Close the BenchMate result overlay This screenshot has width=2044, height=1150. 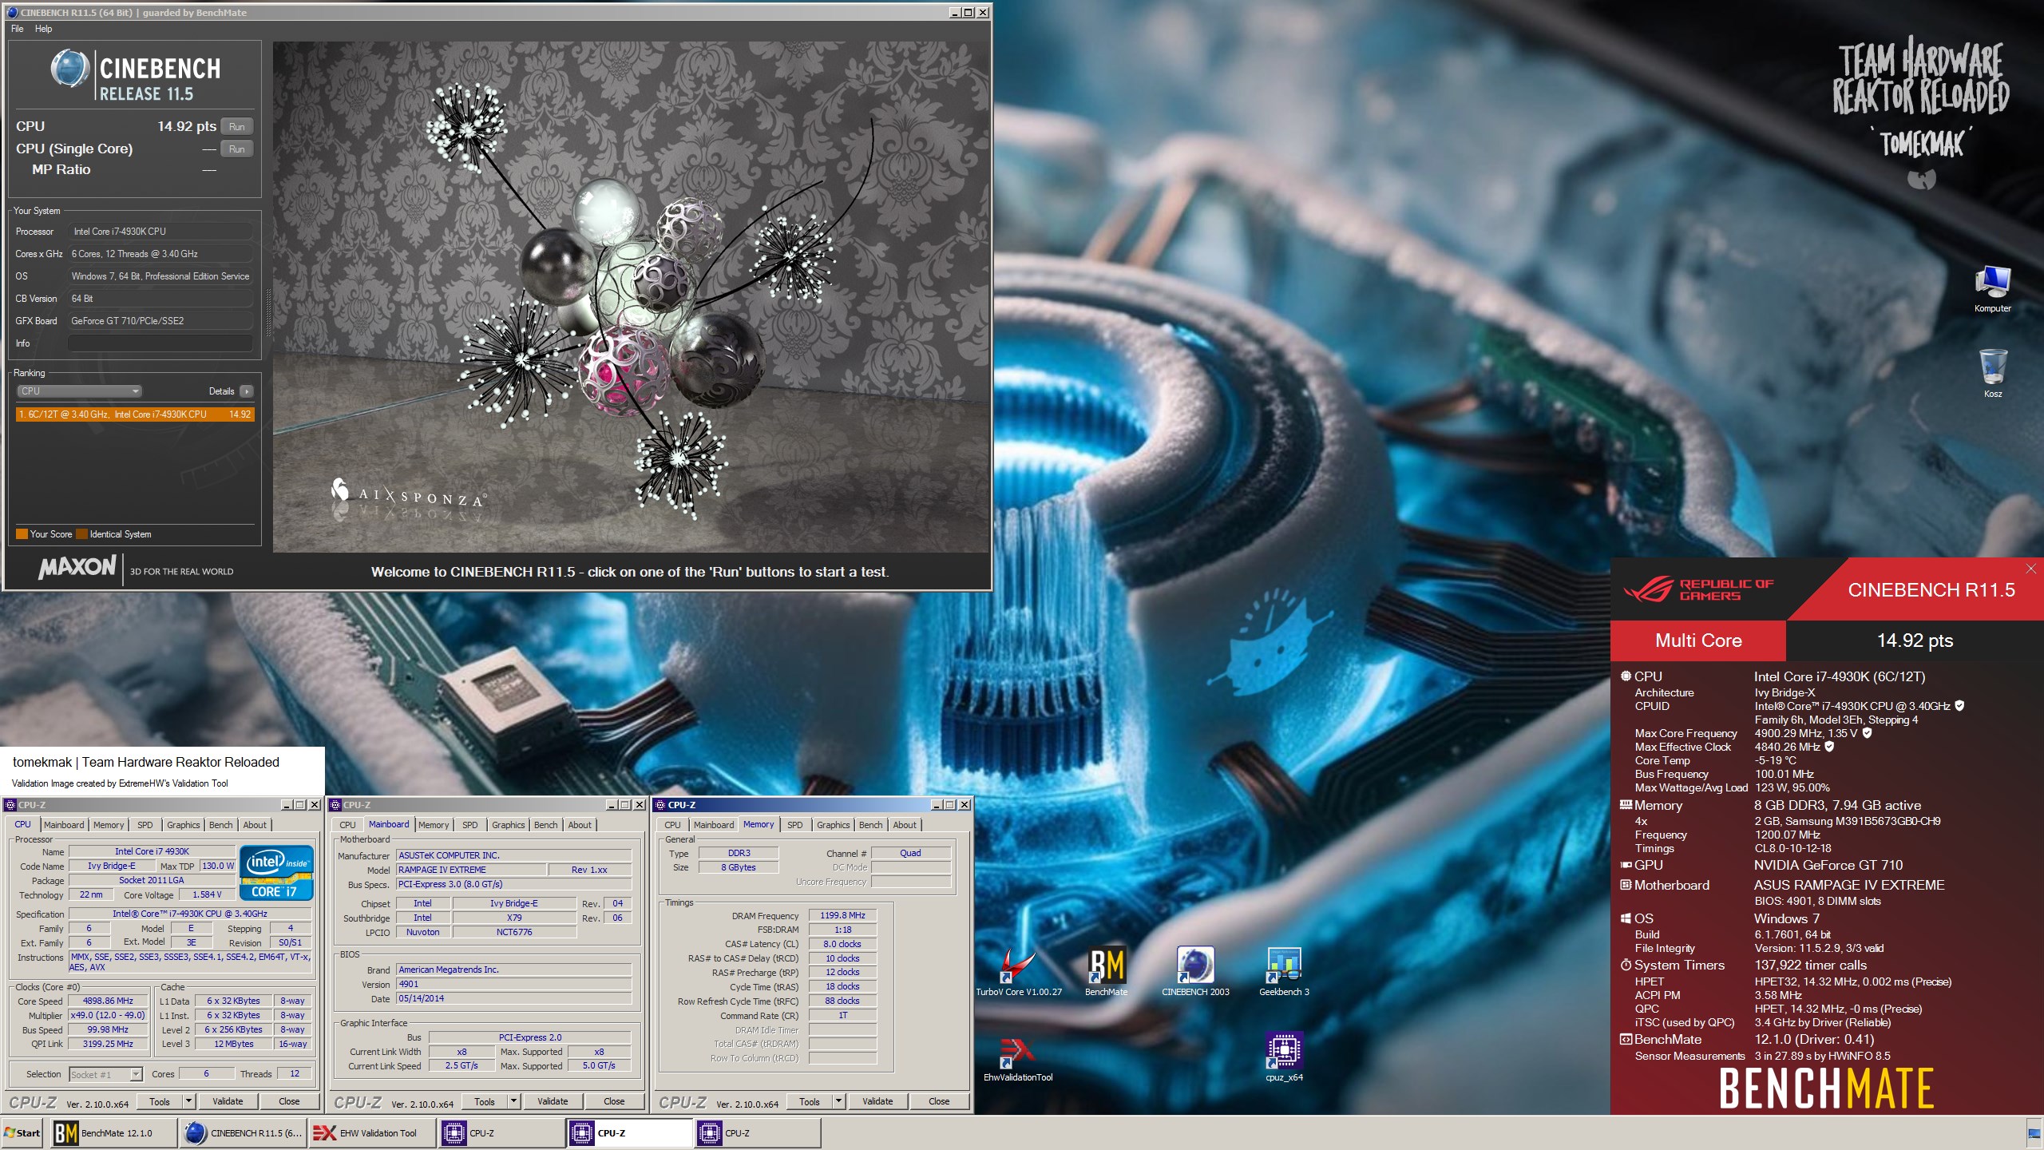(x=2030, y=569)
